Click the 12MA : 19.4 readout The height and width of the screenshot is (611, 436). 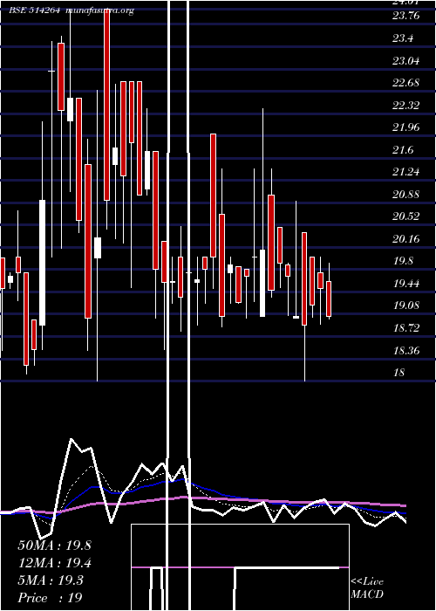[54, 563]
